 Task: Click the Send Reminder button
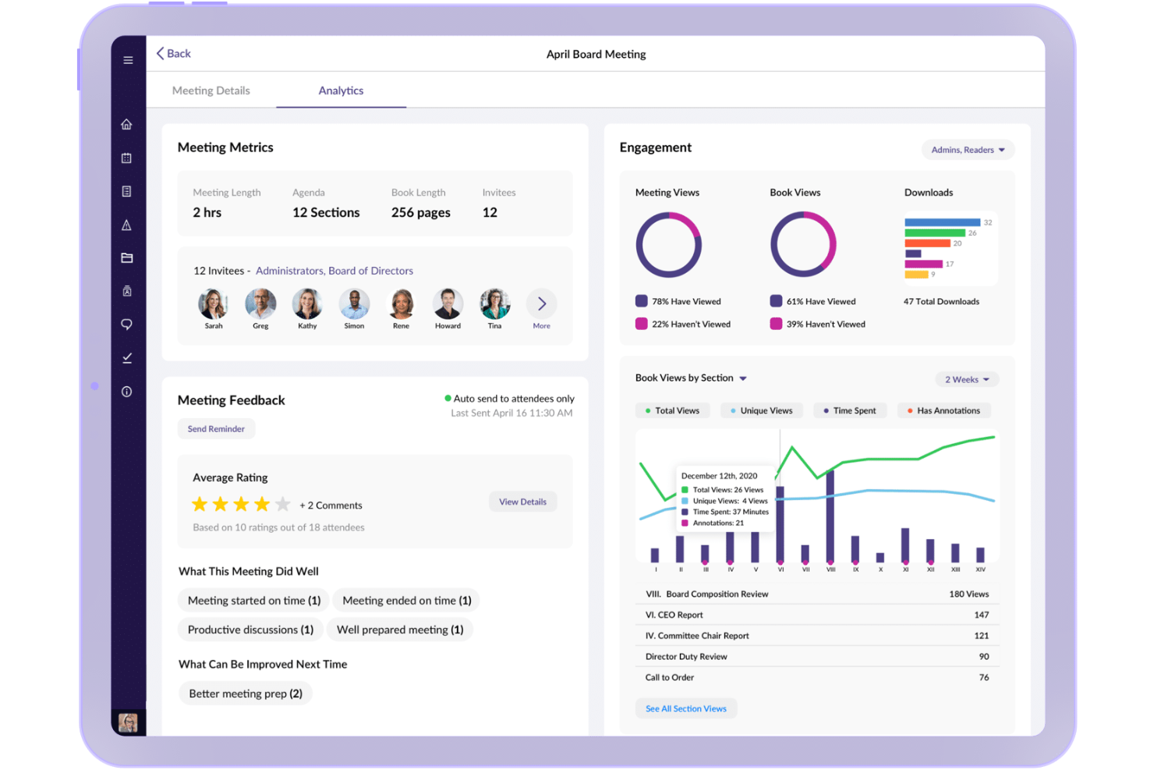(216, 428)
